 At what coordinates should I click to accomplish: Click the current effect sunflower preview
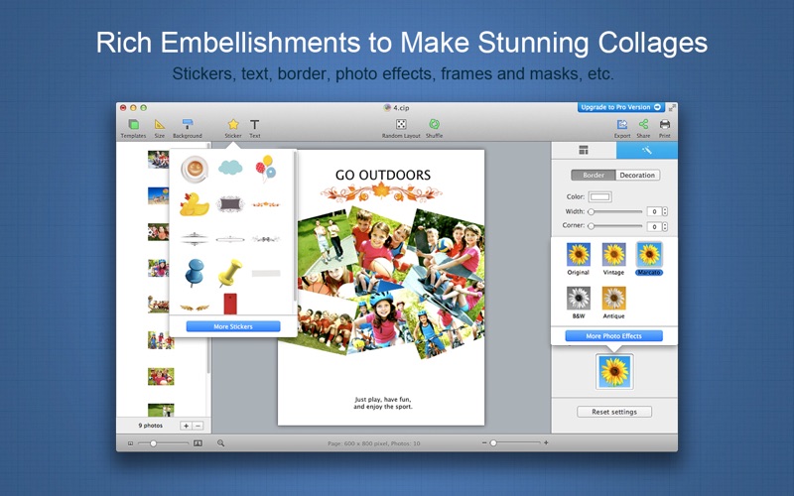[x=614, y=371]
